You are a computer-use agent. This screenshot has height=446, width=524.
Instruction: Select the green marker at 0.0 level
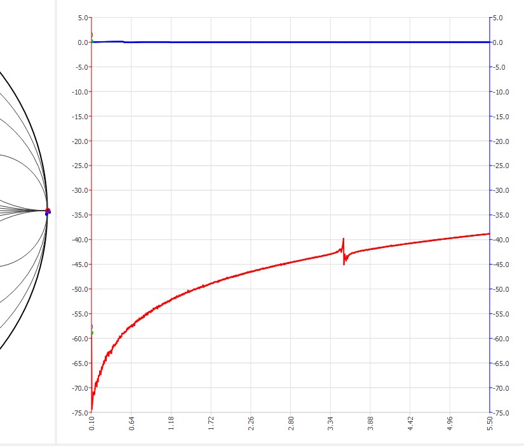click(x=92, y=41)
